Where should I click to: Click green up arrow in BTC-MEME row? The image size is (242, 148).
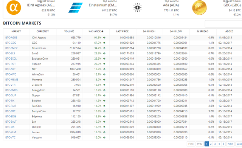[104, 80]
